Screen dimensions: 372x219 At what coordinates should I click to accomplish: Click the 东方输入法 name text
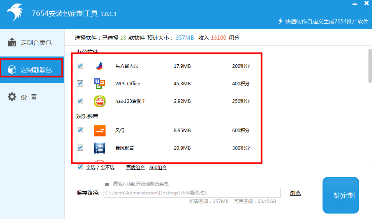pyautogui.click(x=127, y=66)
